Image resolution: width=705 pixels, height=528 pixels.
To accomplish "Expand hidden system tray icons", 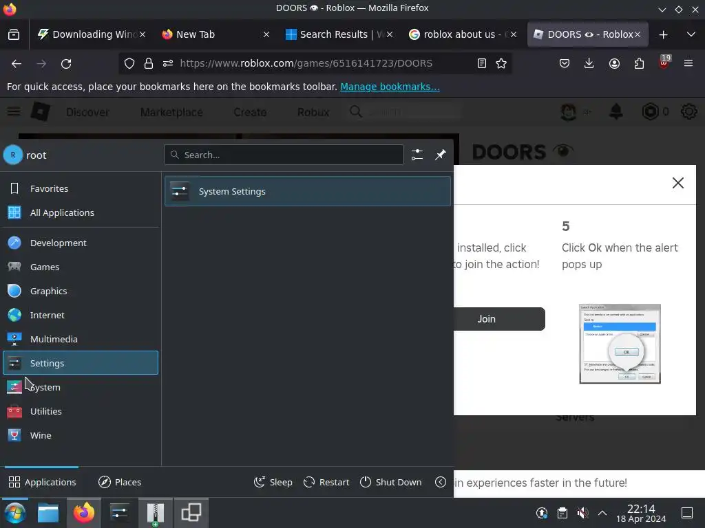I will tap(602, 513).
